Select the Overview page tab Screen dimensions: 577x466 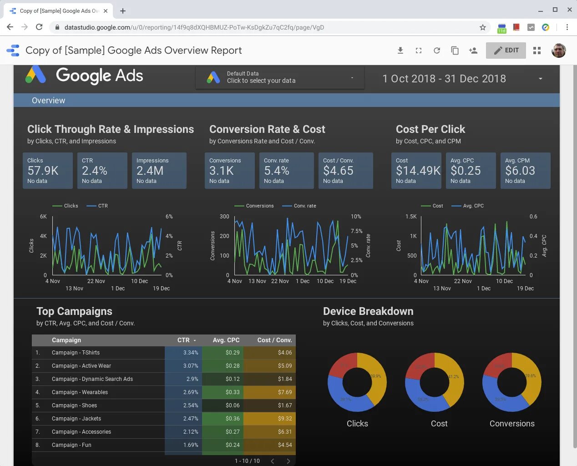(x=49, y=101)
